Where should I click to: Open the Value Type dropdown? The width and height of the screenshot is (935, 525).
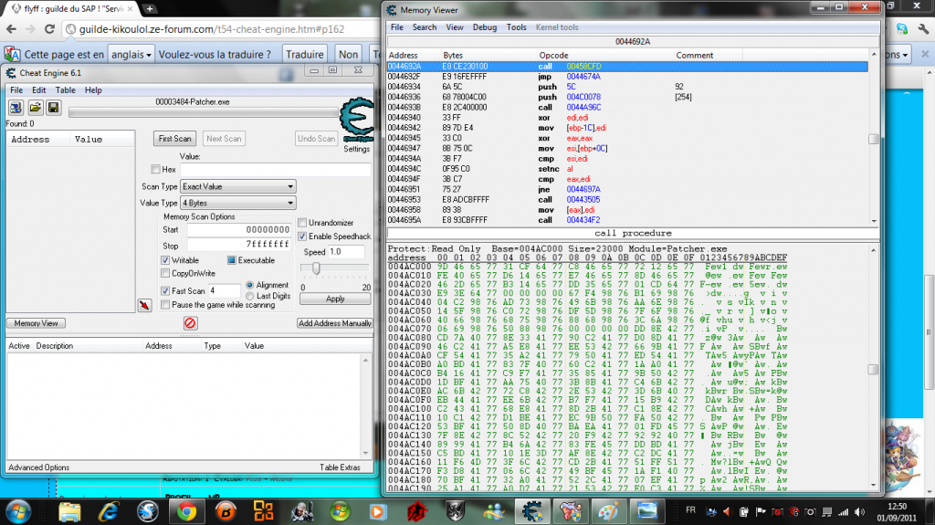tap(238, 203)
